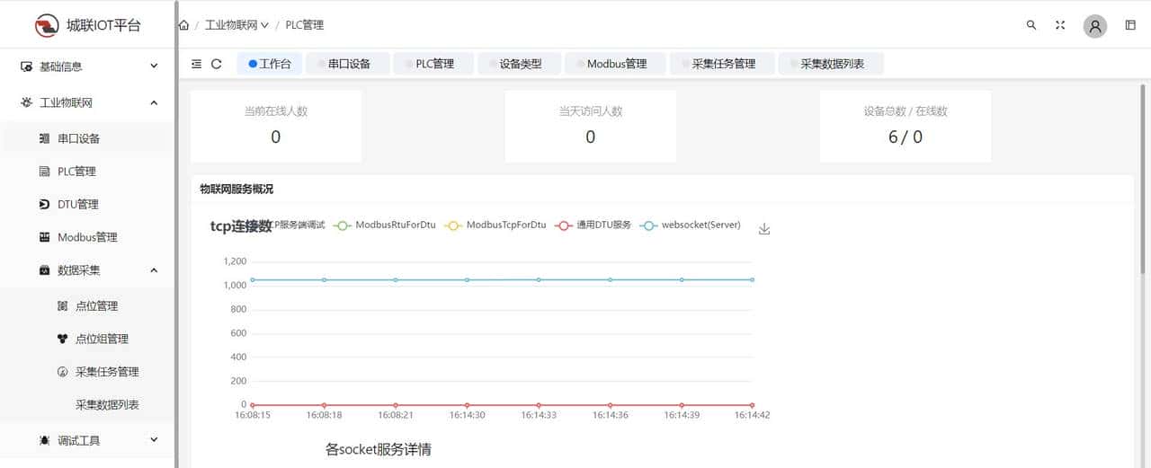Switch to the 串口设备 tab
This screenshot has width=1151, height=468.
349,64
